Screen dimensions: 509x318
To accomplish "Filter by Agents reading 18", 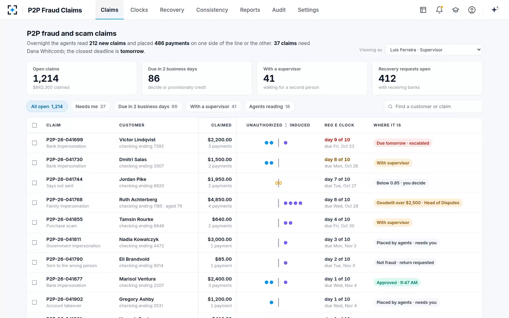I will [x=269, y=106].
